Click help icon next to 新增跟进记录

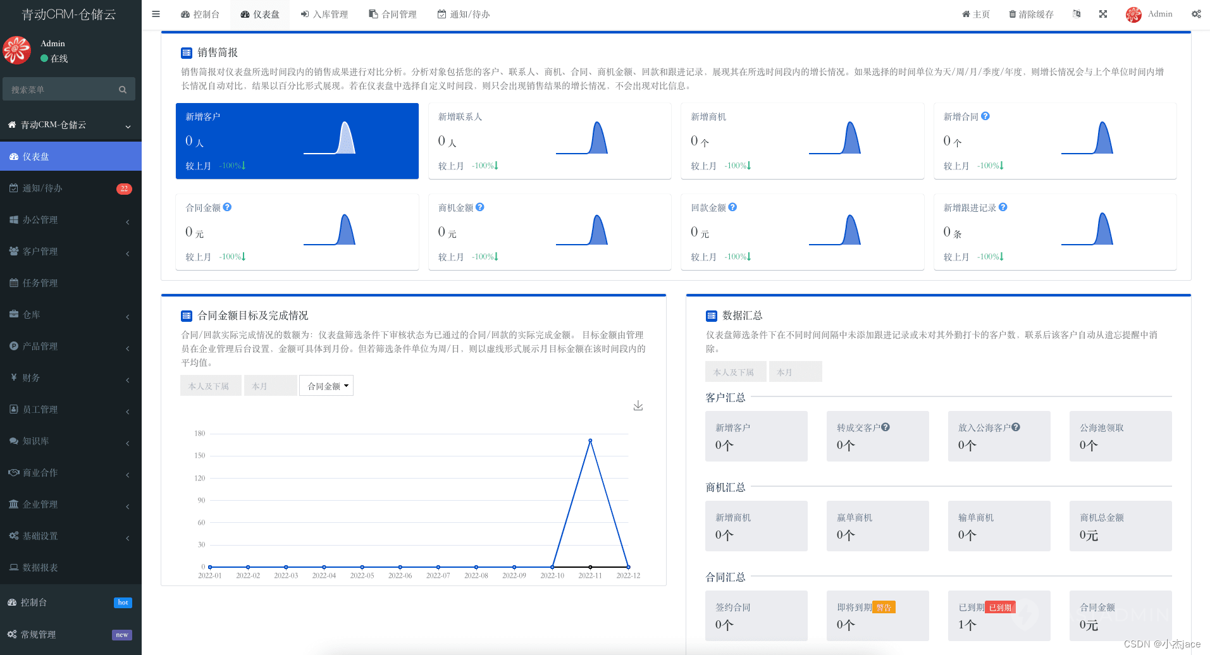(x=1003, y=207)
